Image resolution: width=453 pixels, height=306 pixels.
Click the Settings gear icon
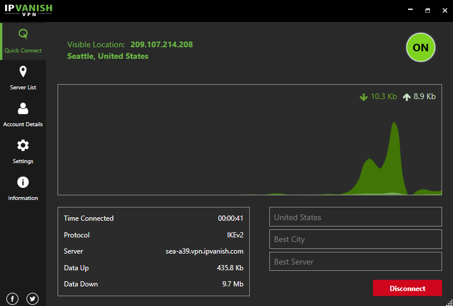23,145
